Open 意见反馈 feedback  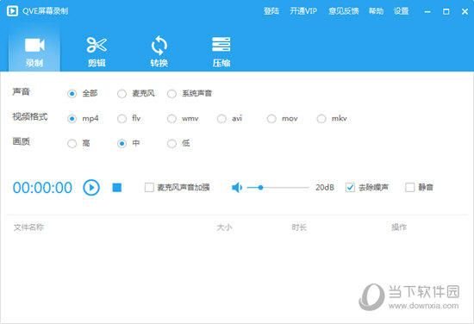click(x=343, y=11)
